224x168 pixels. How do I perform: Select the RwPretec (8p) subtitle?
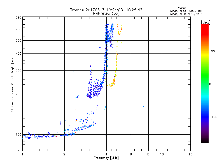point(106,13)
